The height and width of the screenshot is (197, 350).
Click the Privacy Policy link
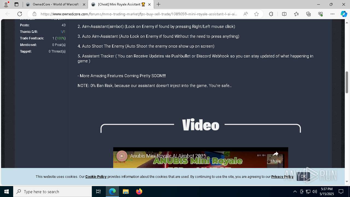[282, 176]
